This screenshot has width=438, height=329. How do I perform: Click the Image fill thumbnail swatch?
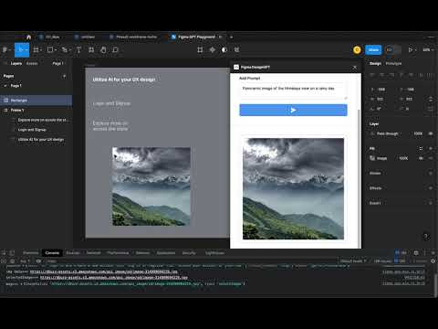tap(372, 158)
